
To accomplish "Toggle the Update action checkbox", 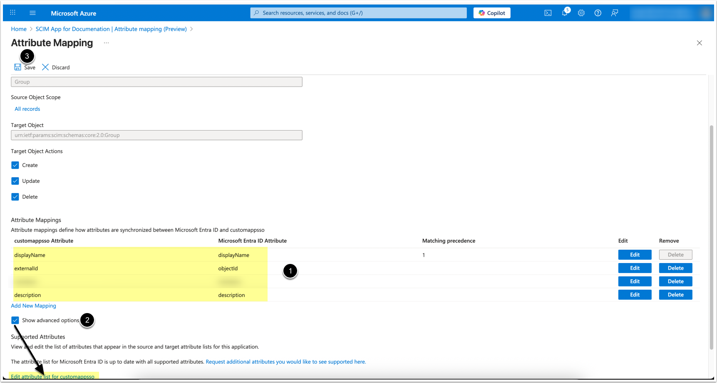I will pyautogui.click(x=15, y=181).
